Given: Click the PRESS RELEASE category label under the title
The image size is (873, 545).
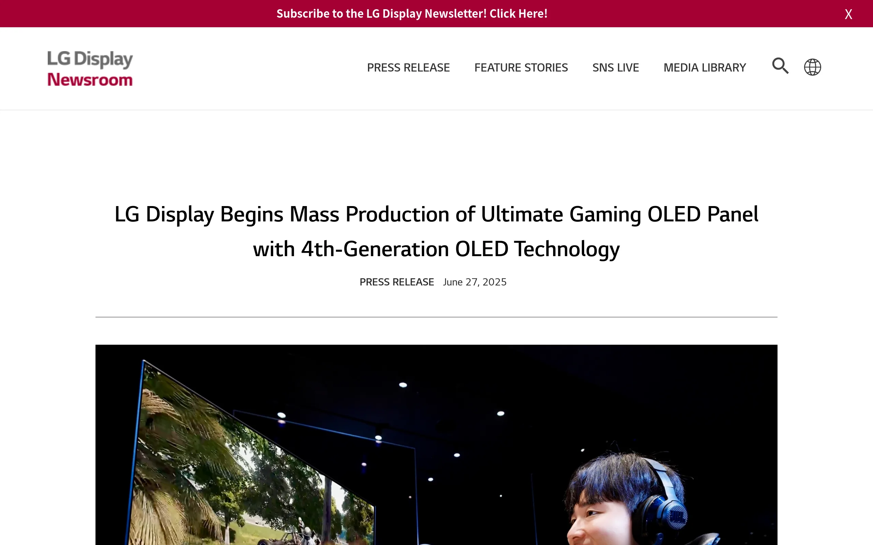Looking at the screenshot, I should (x=397, y=282).
